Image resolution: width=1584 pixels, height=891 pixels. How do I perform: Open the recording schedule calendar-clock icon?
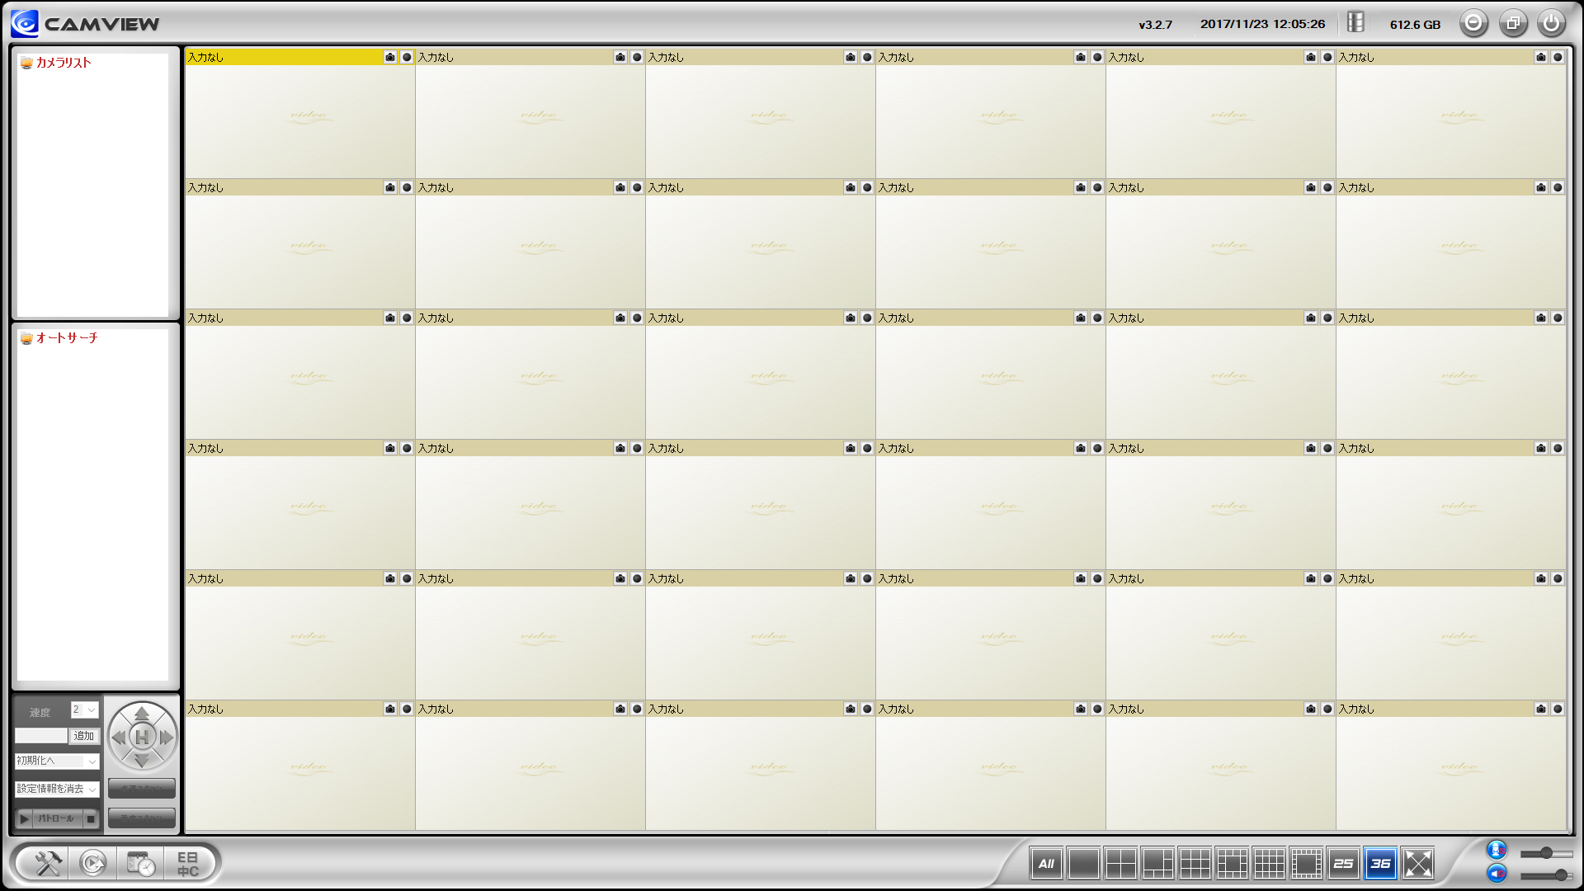[140, 863]
